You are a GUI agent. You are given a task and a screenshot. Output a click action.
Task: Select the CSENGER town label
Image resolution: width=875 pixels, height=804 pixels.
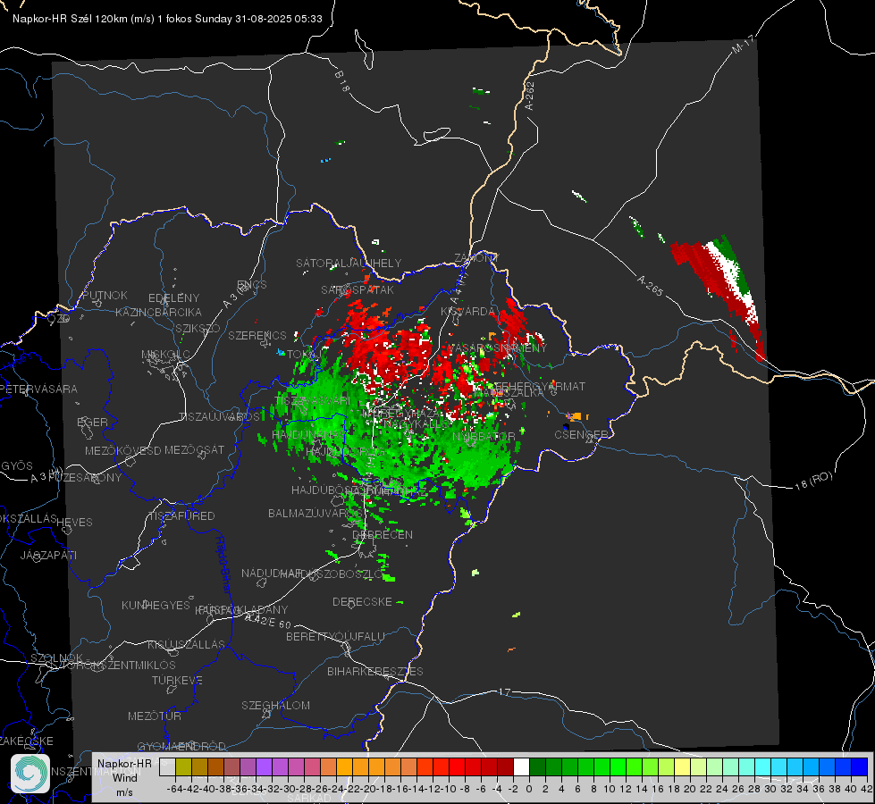click(582, 434)
